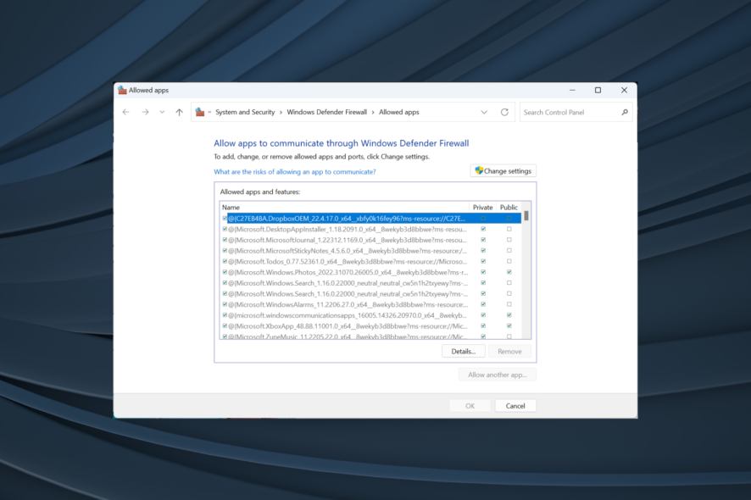751x500 pixels.
Task: Uncheck Private access for Microsoft.XboxApp
Action: 483,325
